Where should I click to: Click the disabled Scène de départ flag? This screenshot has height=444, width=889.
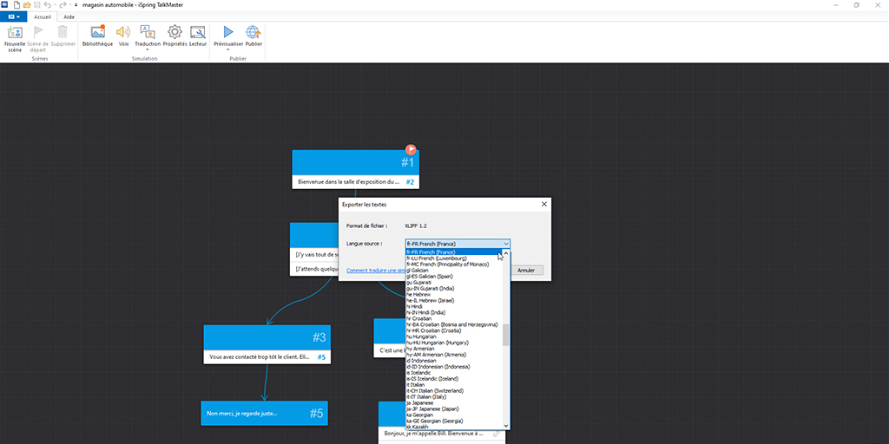38,32
